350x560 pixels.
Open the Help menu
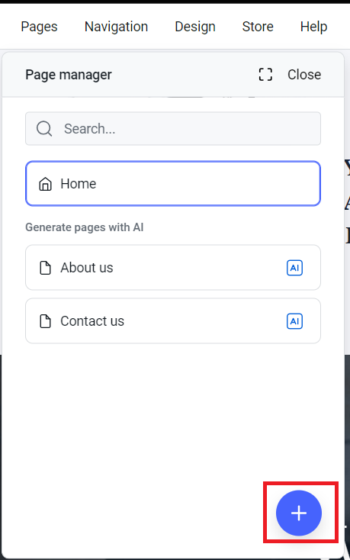[x=314, y=27]
